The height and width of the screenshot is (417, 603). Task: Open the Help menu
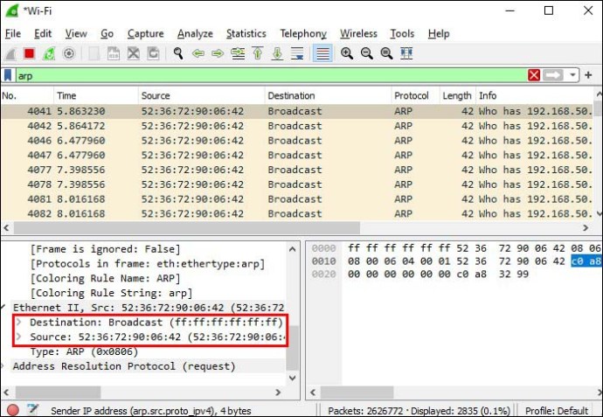pos(439,34)
